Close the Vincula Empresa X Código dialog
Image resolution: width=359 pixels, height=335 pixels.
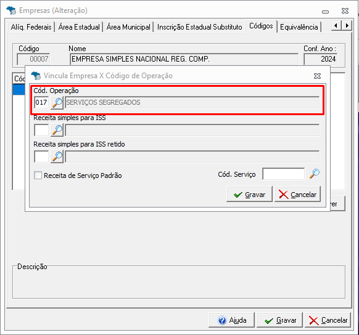tap(317, 76)
